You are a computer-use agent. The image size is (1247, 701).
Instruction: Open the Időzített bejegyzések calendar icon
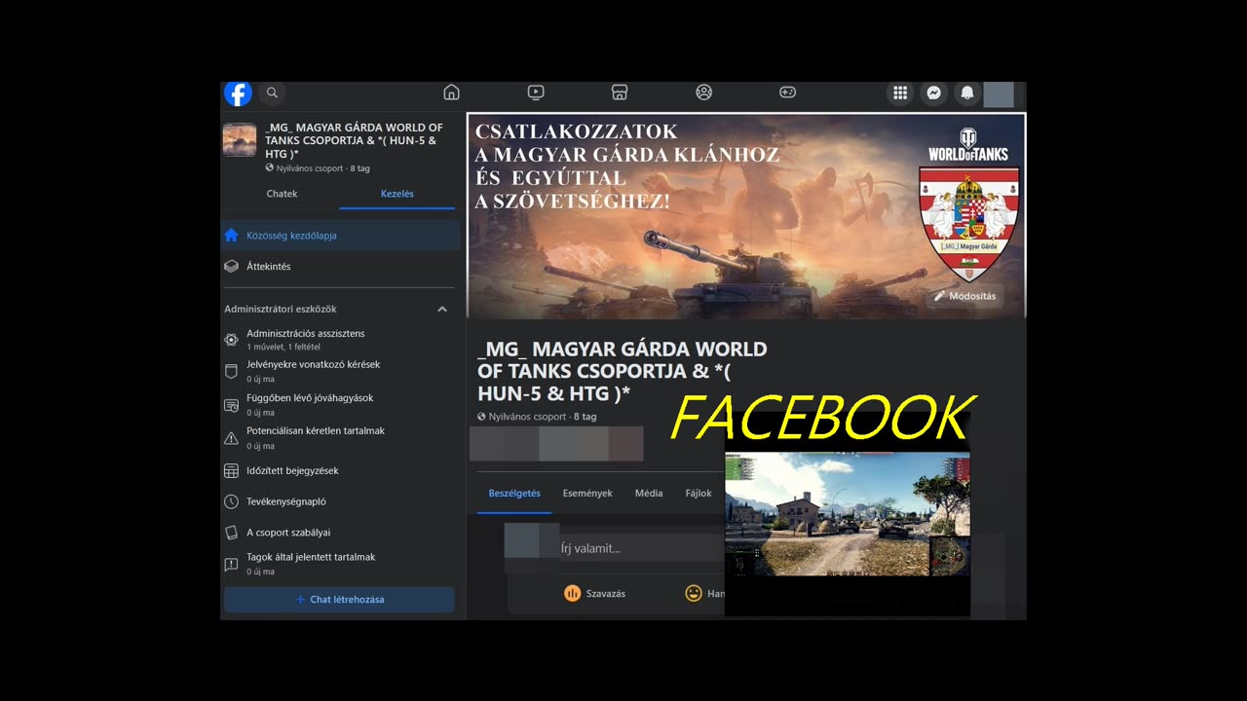click(231, 471)
